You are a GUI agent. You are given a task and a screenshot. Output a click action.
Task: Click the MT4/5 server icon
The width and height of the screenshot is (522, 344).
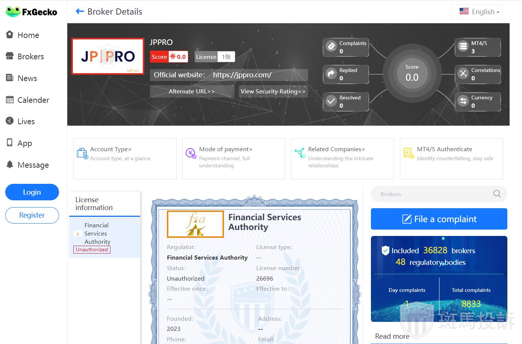463,47
